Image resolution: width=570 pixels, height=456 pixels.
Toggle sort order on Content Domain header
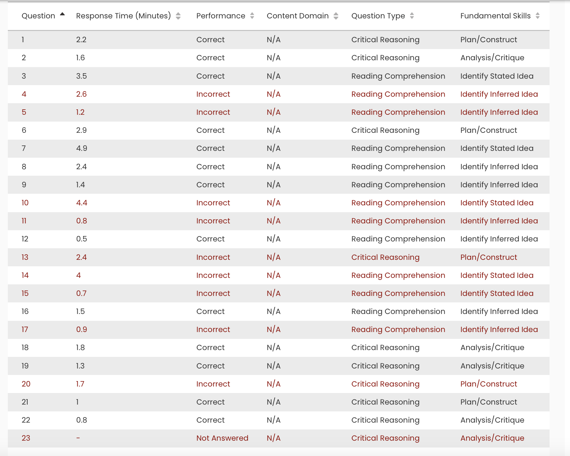[x=298, y=16]
